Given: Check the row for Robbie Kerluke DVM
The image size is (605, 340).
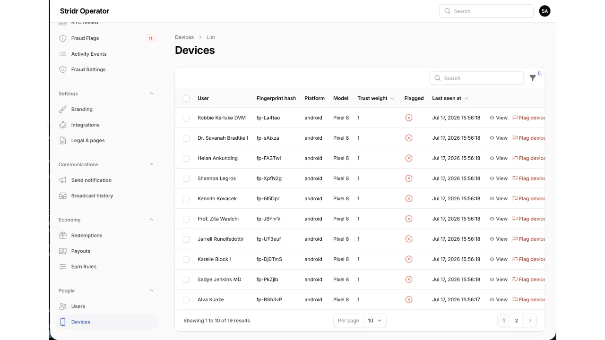Looking at the screenshot, I should pos(186,118).
